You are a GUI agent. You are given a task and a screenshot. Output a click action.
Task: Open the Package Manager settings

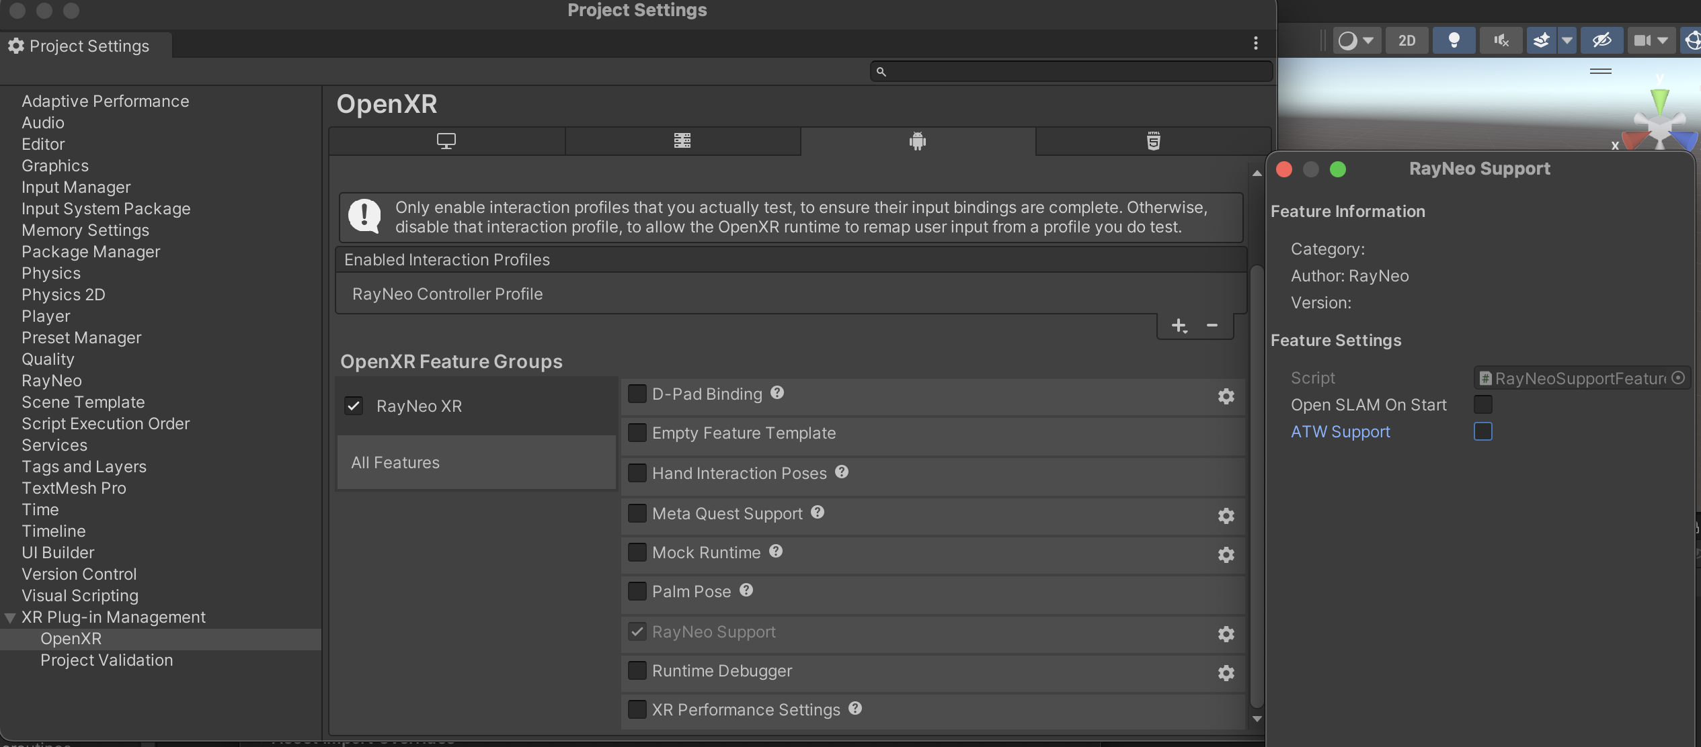click(91, 251)
